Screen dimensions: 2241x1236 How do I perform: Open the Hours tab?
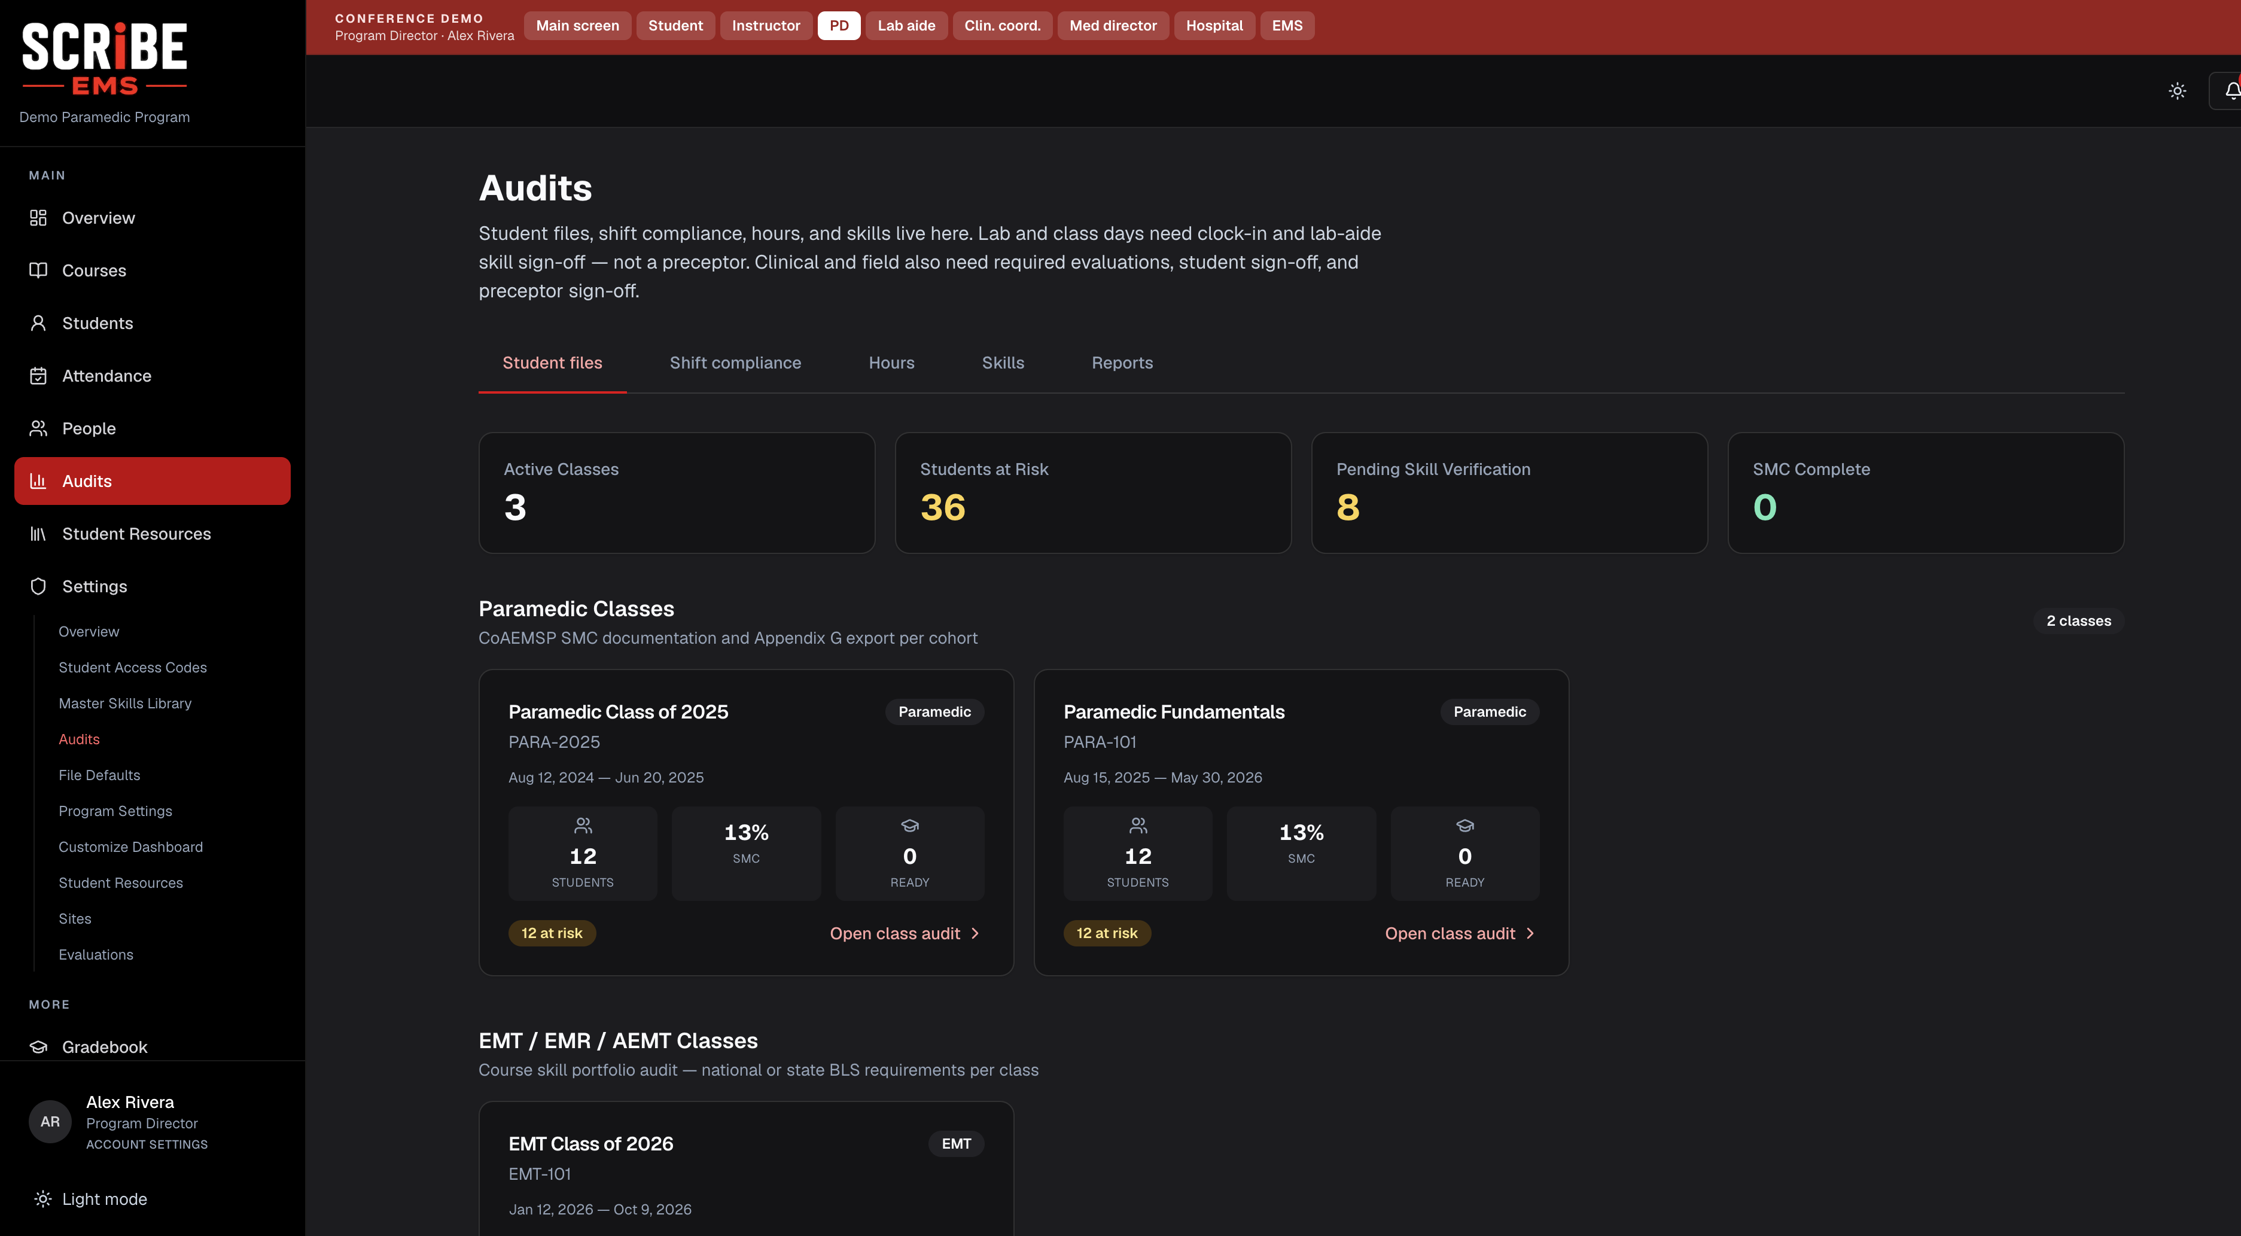pos(891,363)
